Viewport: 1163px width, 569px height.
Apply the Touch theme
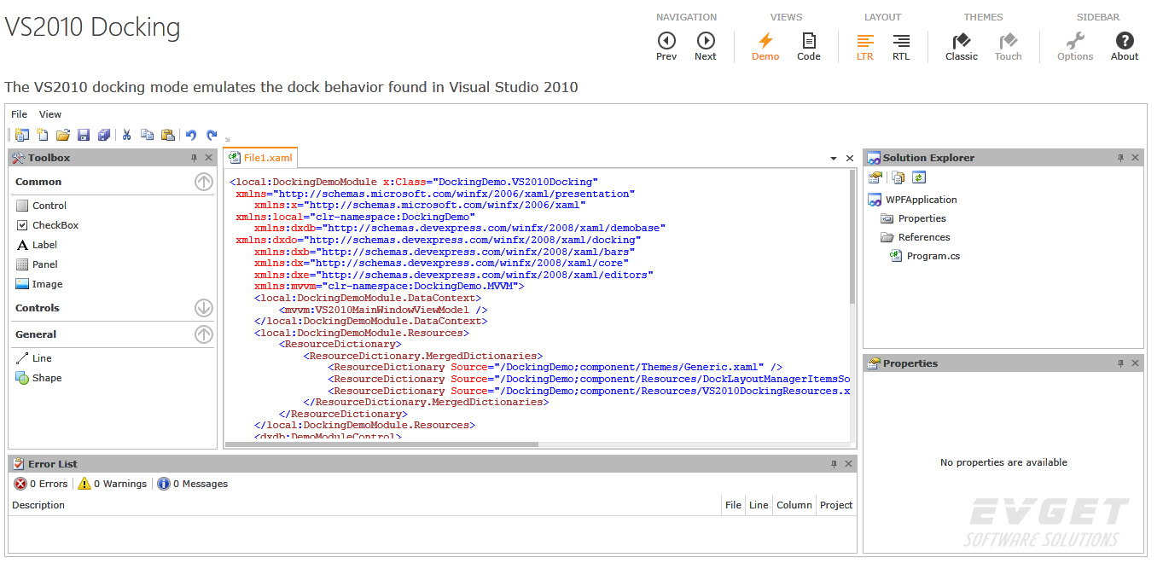(x=1008, y=46)
